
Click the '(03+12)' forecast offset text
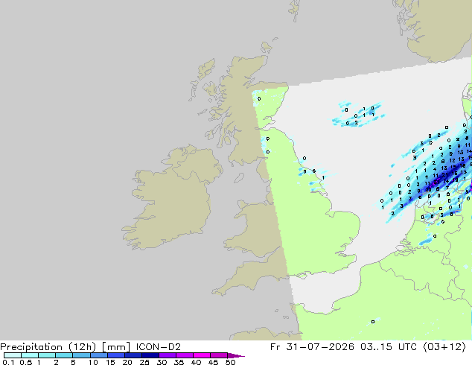pyautogui.click(x=444, y=347)
